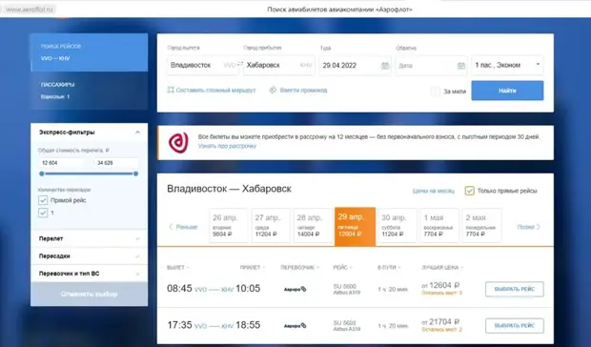Collapse the Экспресс-фильтры section
This screenshot has height=347, width=591.
(137, 133)
